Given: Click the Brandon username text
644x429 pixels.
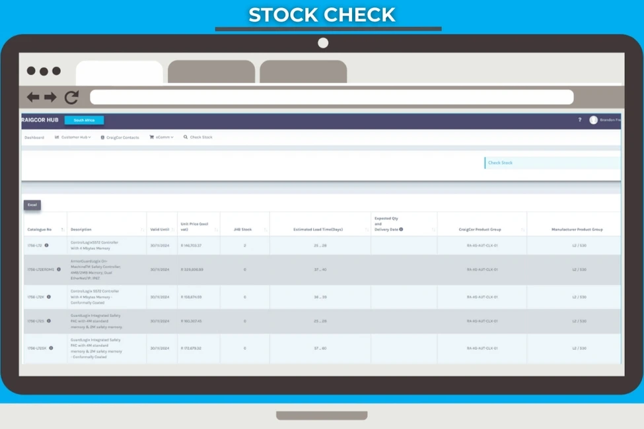Looking at the screenshot, I should pyautogui.click(x=610, y=120).
